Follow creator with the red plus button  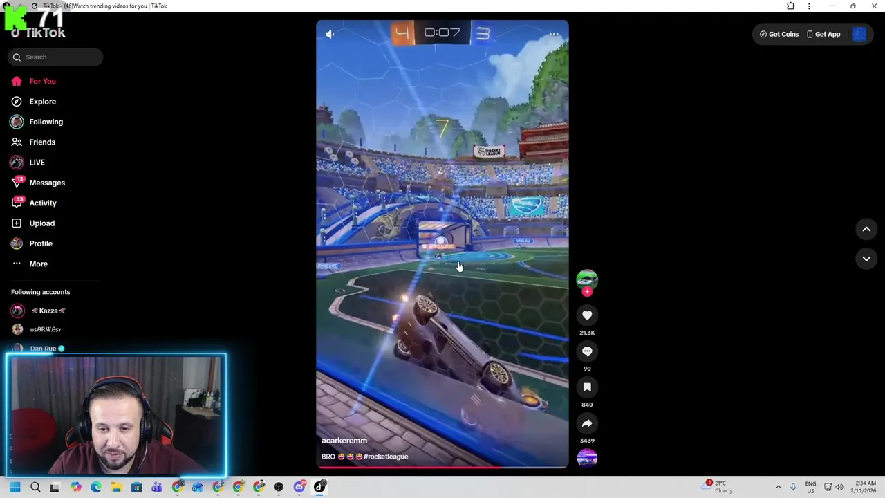point(587,292)
